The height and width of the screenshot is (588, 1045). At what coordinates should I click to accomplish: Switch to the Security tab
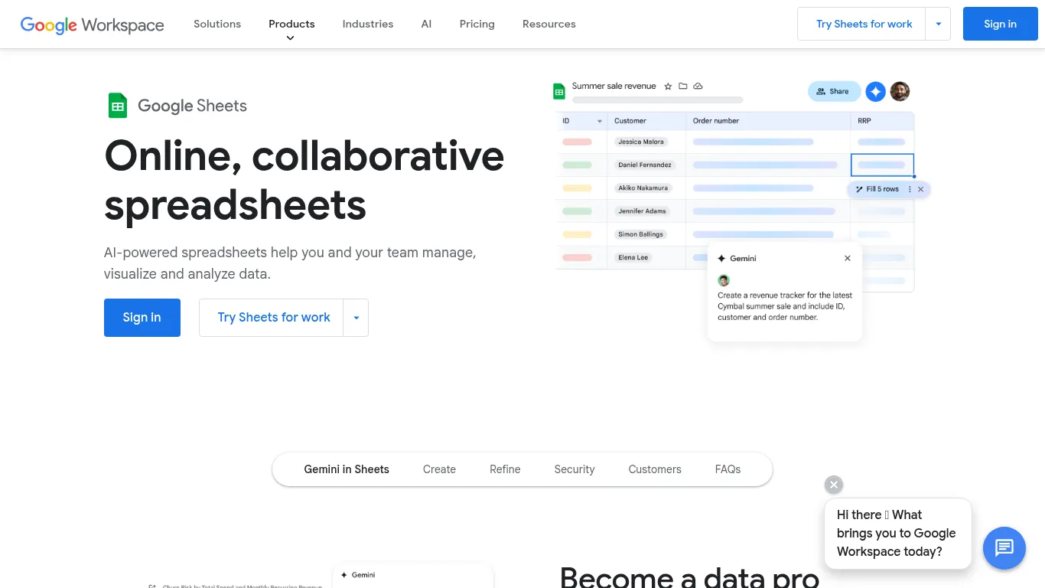574,469
